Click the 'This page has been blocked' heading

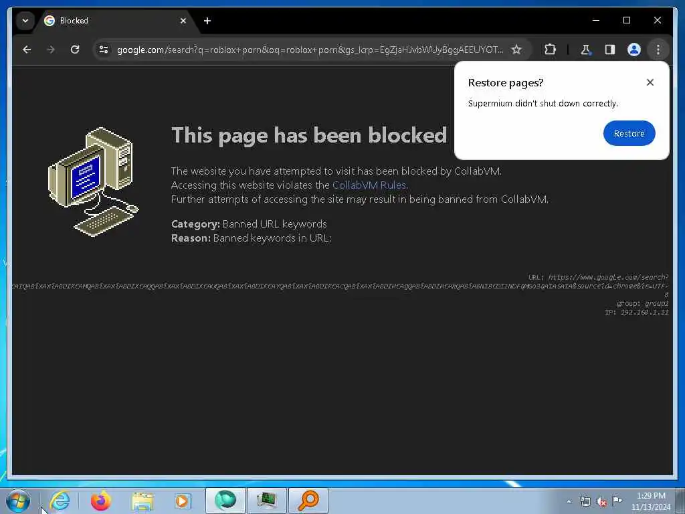click(309, 135)
